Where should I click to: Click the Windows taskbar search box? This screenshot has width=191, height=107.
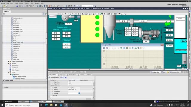[x=22, y=105]
